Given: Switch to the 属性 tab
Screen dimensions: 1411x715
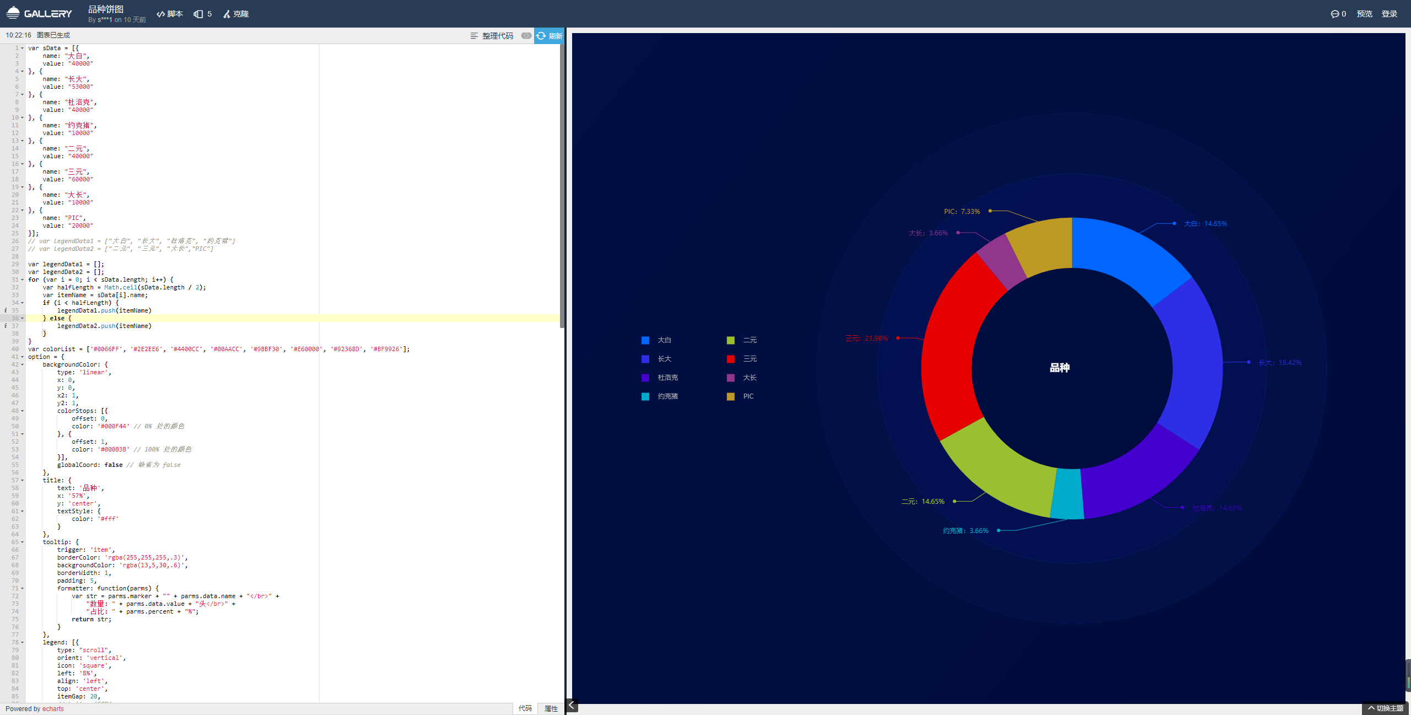Looking at the screenshot, I should [551, 708].
